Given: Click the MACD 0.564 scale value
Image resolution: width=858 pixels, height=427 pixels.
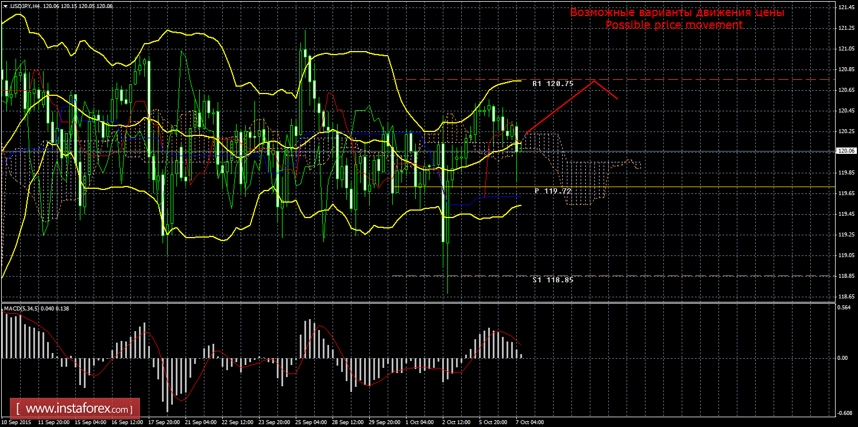Looking at the screenshot, I should click(844, 308).
